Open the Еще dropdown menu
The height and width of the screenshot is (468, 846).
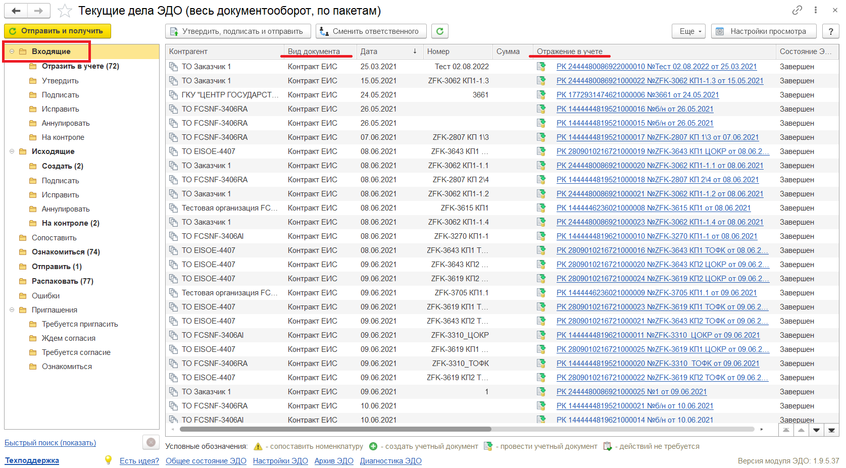[x=688, y=31]
